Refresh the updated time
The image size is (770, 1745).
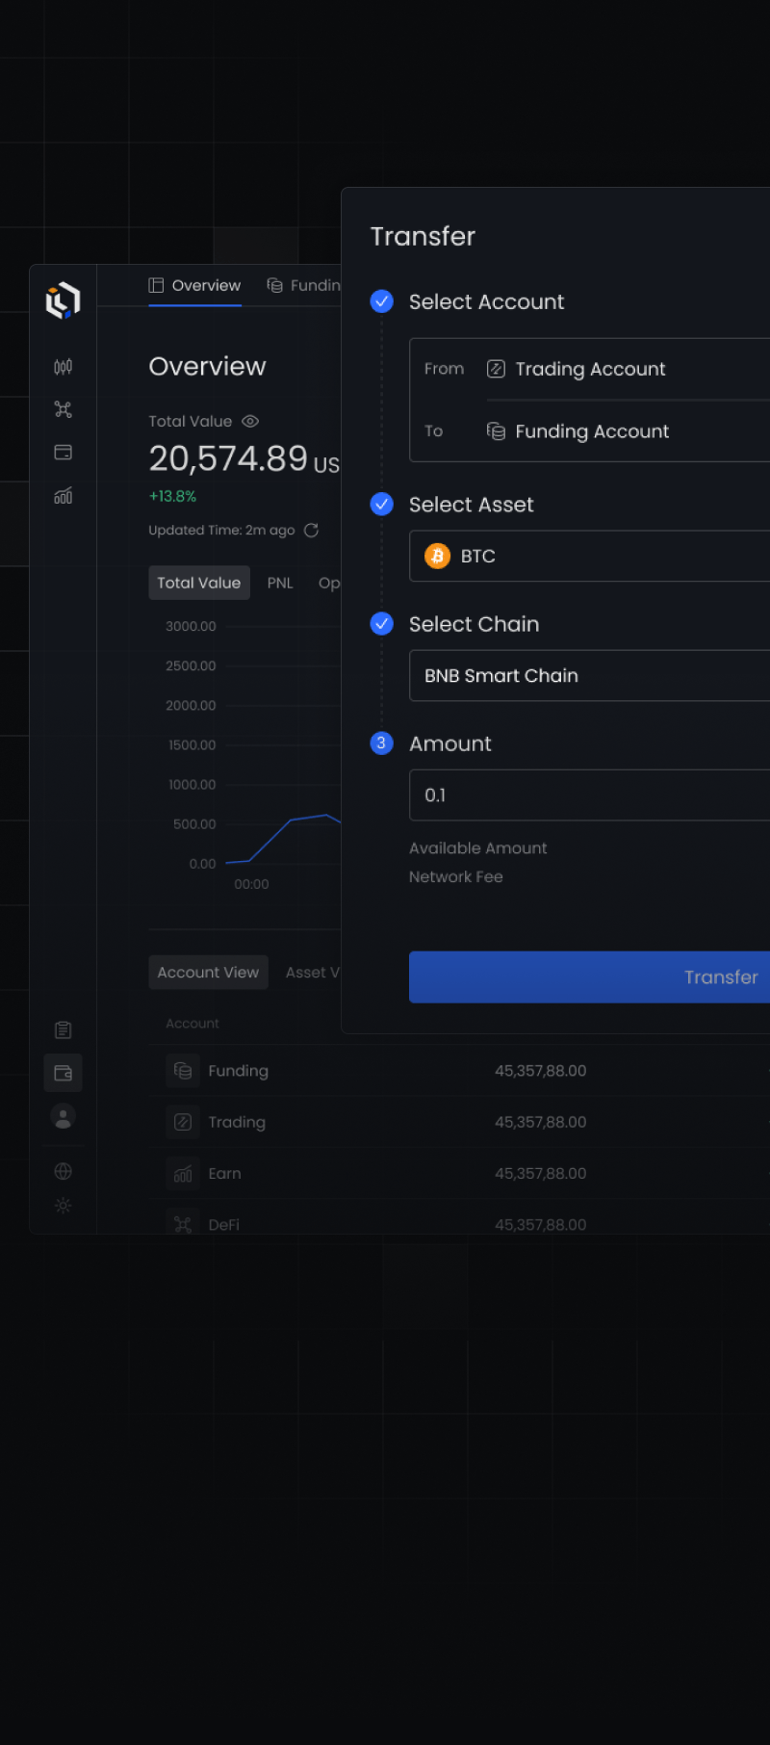[311, 531]
